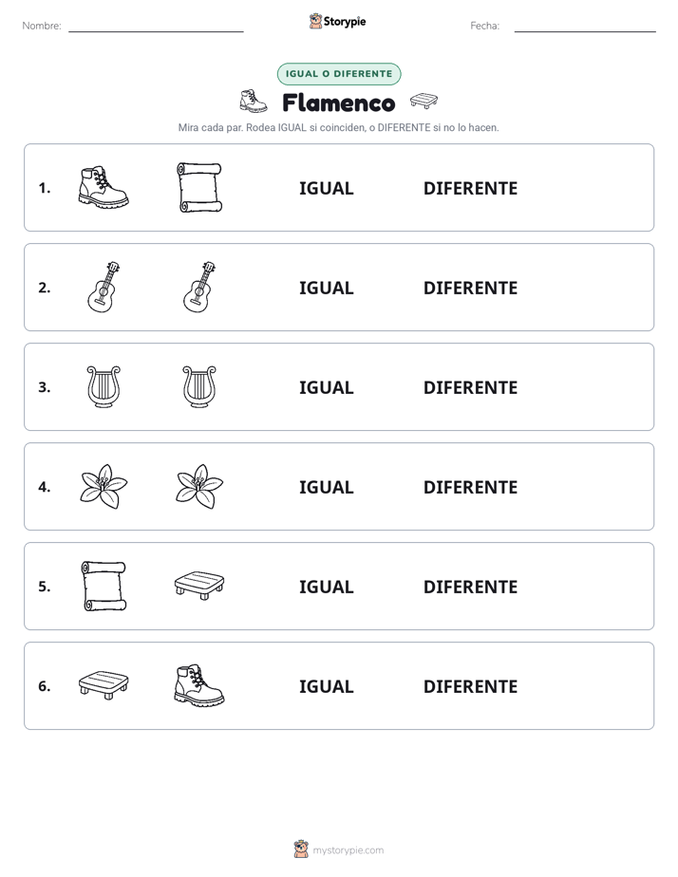Click the boot icon in row 1
The height and width of the screenshot is (877, 678).
[104, 187]
